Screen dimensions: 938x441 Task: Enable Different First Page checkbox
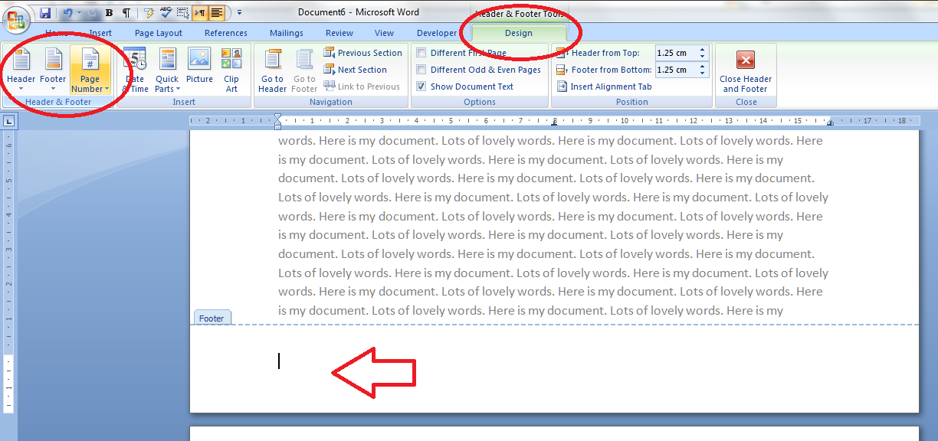coord(421,53)
